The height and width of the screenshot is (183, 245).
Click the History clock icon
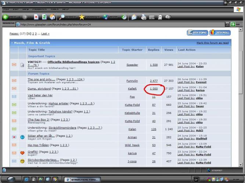[124, 17]
